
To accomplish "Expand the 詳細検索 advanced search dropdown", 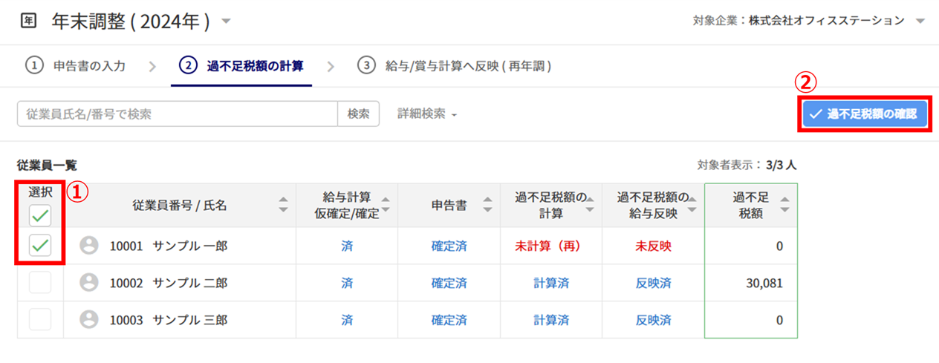I will [427, 114].
